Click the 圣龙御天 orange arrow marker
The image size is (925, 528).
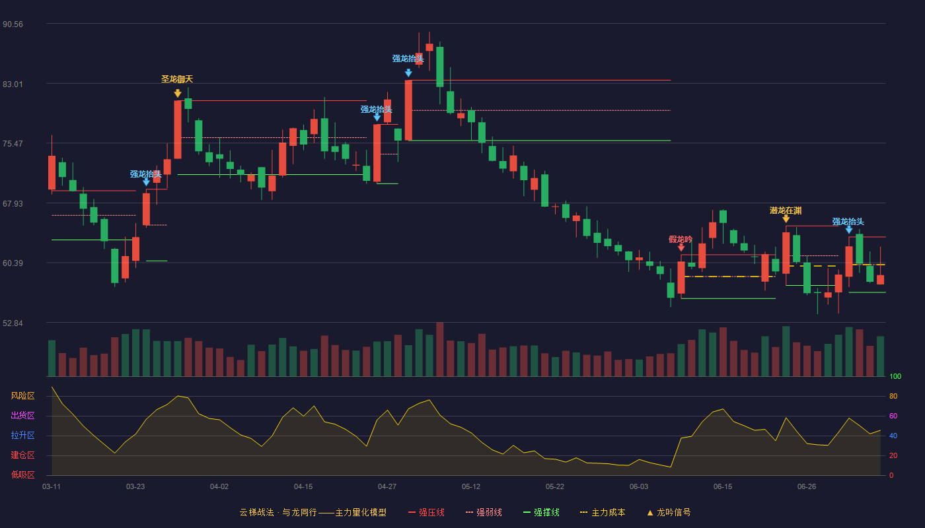[178, 93]
